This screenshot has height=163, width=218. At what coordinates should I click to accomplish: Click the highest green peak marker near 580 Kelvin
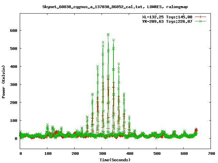tap(108, 34)
